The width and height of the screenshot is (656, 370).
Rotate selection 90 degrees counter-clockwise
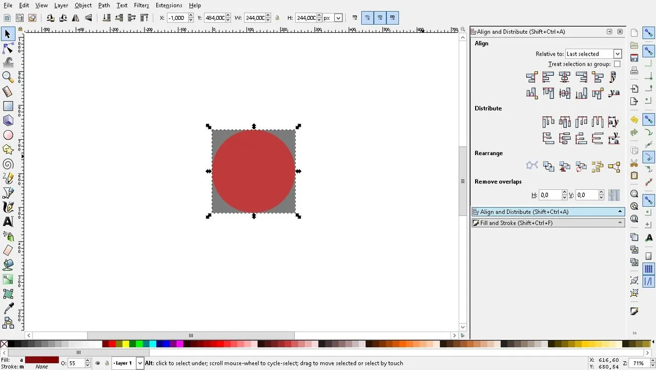(x=50, y=17)
